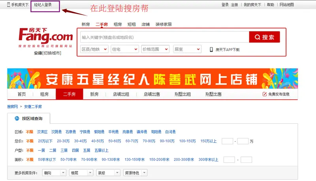
Task: Click 首页 in the navigation bar
Action: [x=22, y=94]
